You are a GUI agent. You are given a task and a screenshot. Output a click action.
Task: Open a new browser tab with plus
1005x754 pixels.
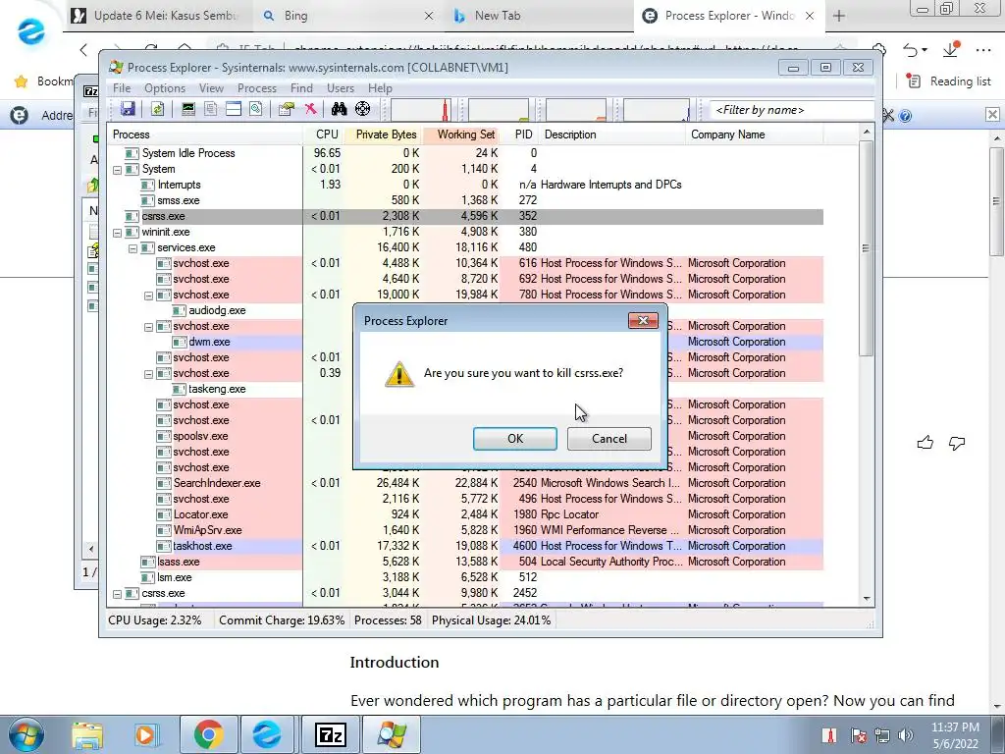pos(839,16)
